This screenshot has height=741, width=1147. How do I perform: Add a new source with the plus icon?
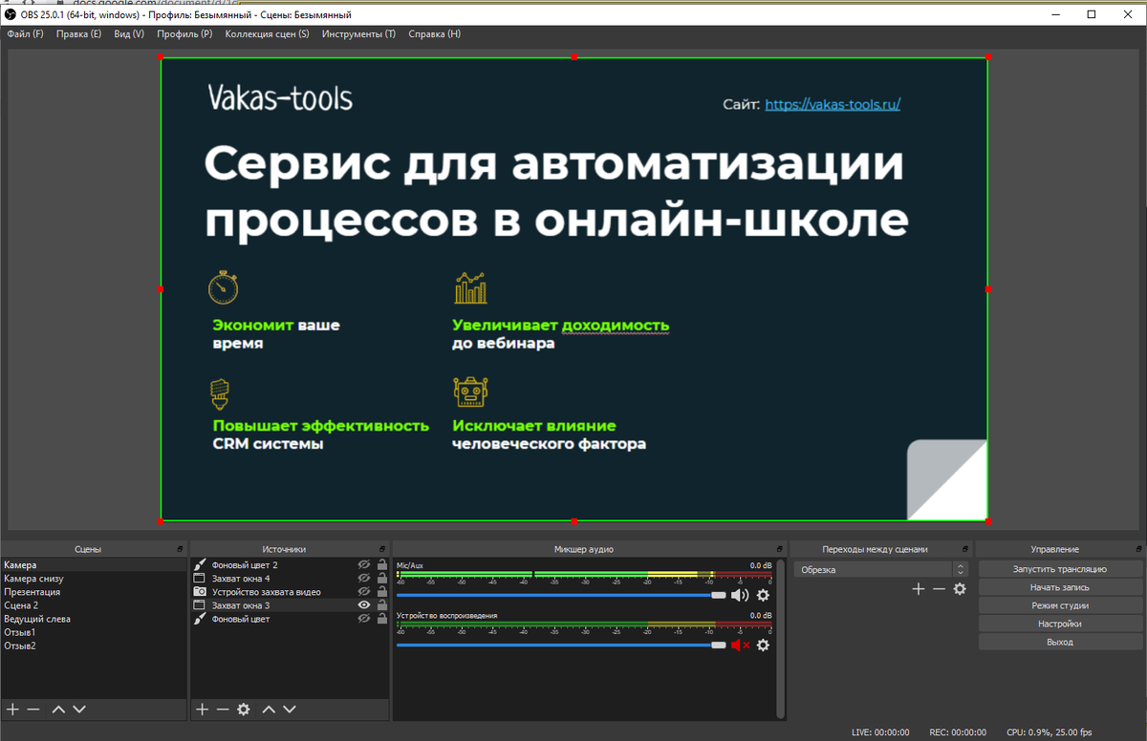202,709
